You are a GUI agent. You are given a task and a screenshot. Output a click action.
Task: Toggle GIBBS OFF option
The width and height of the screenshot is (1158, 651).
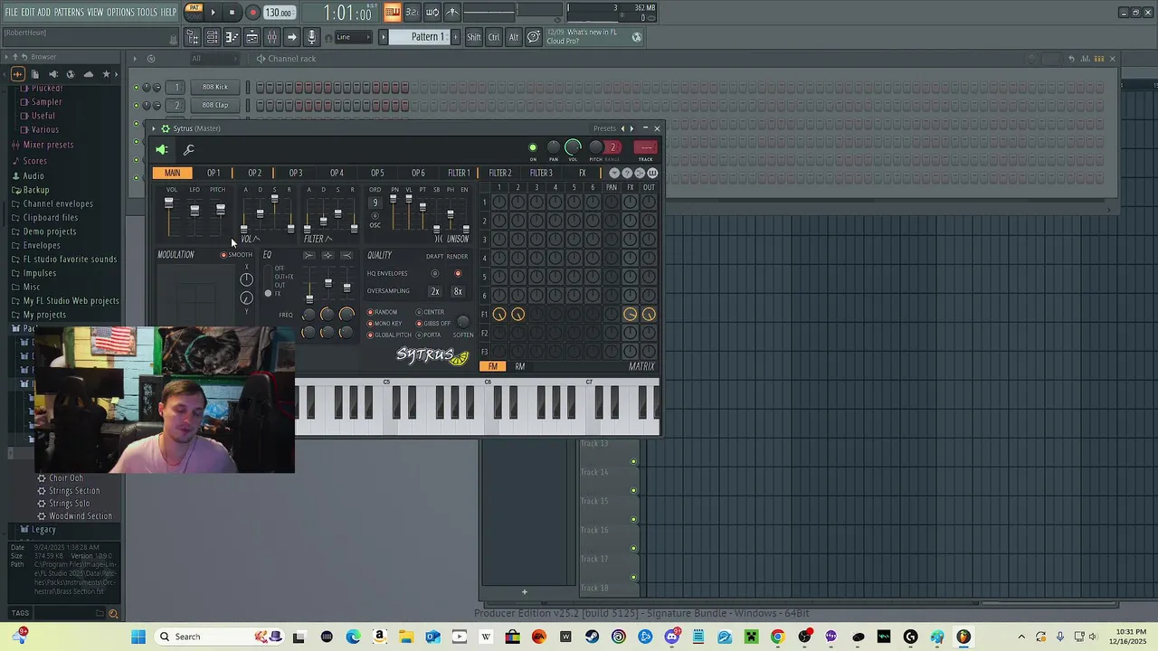coord(433,324)
